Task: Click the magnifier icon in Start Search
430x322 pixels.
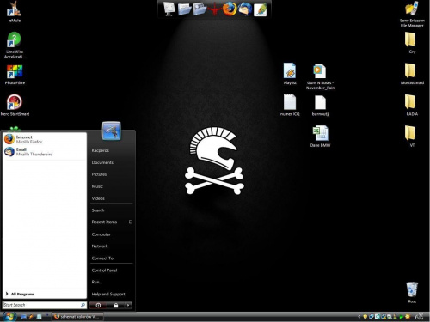Action: [x=83, y=305]
